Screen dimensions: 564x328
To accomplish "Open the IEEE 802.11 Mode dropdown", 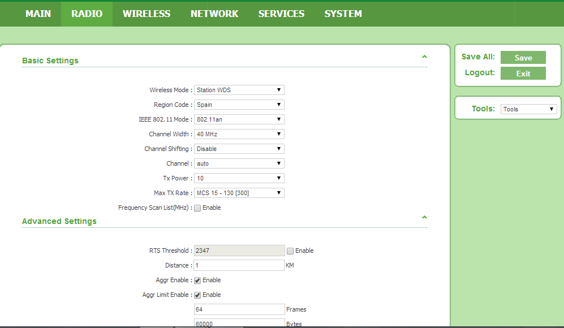I will 239,119.
